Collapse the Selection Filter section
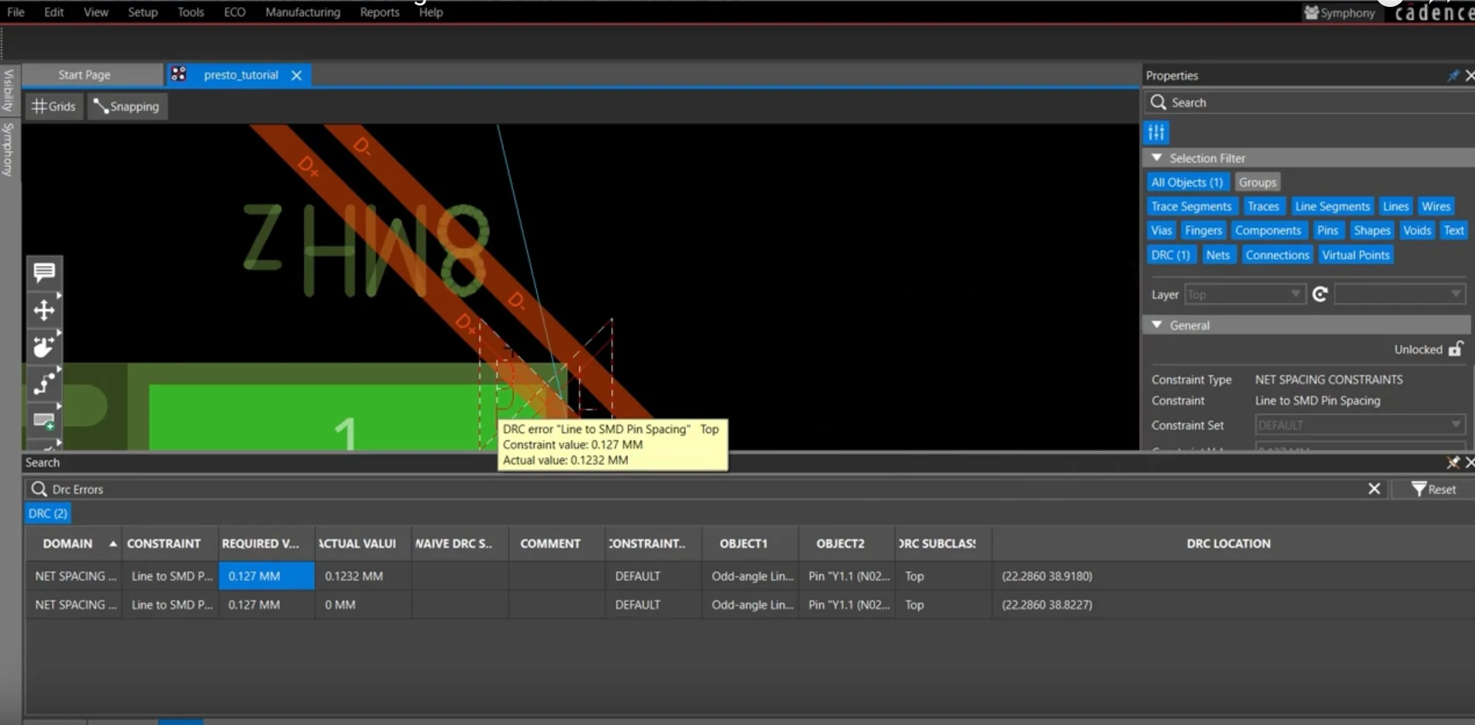The width and height of the screenshot is (1475, 725). [x=1157, y=158]
